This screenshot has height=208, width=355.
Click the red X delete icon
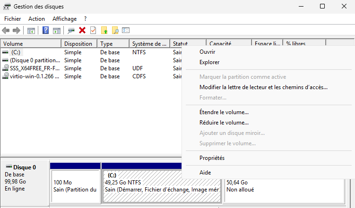82,30
